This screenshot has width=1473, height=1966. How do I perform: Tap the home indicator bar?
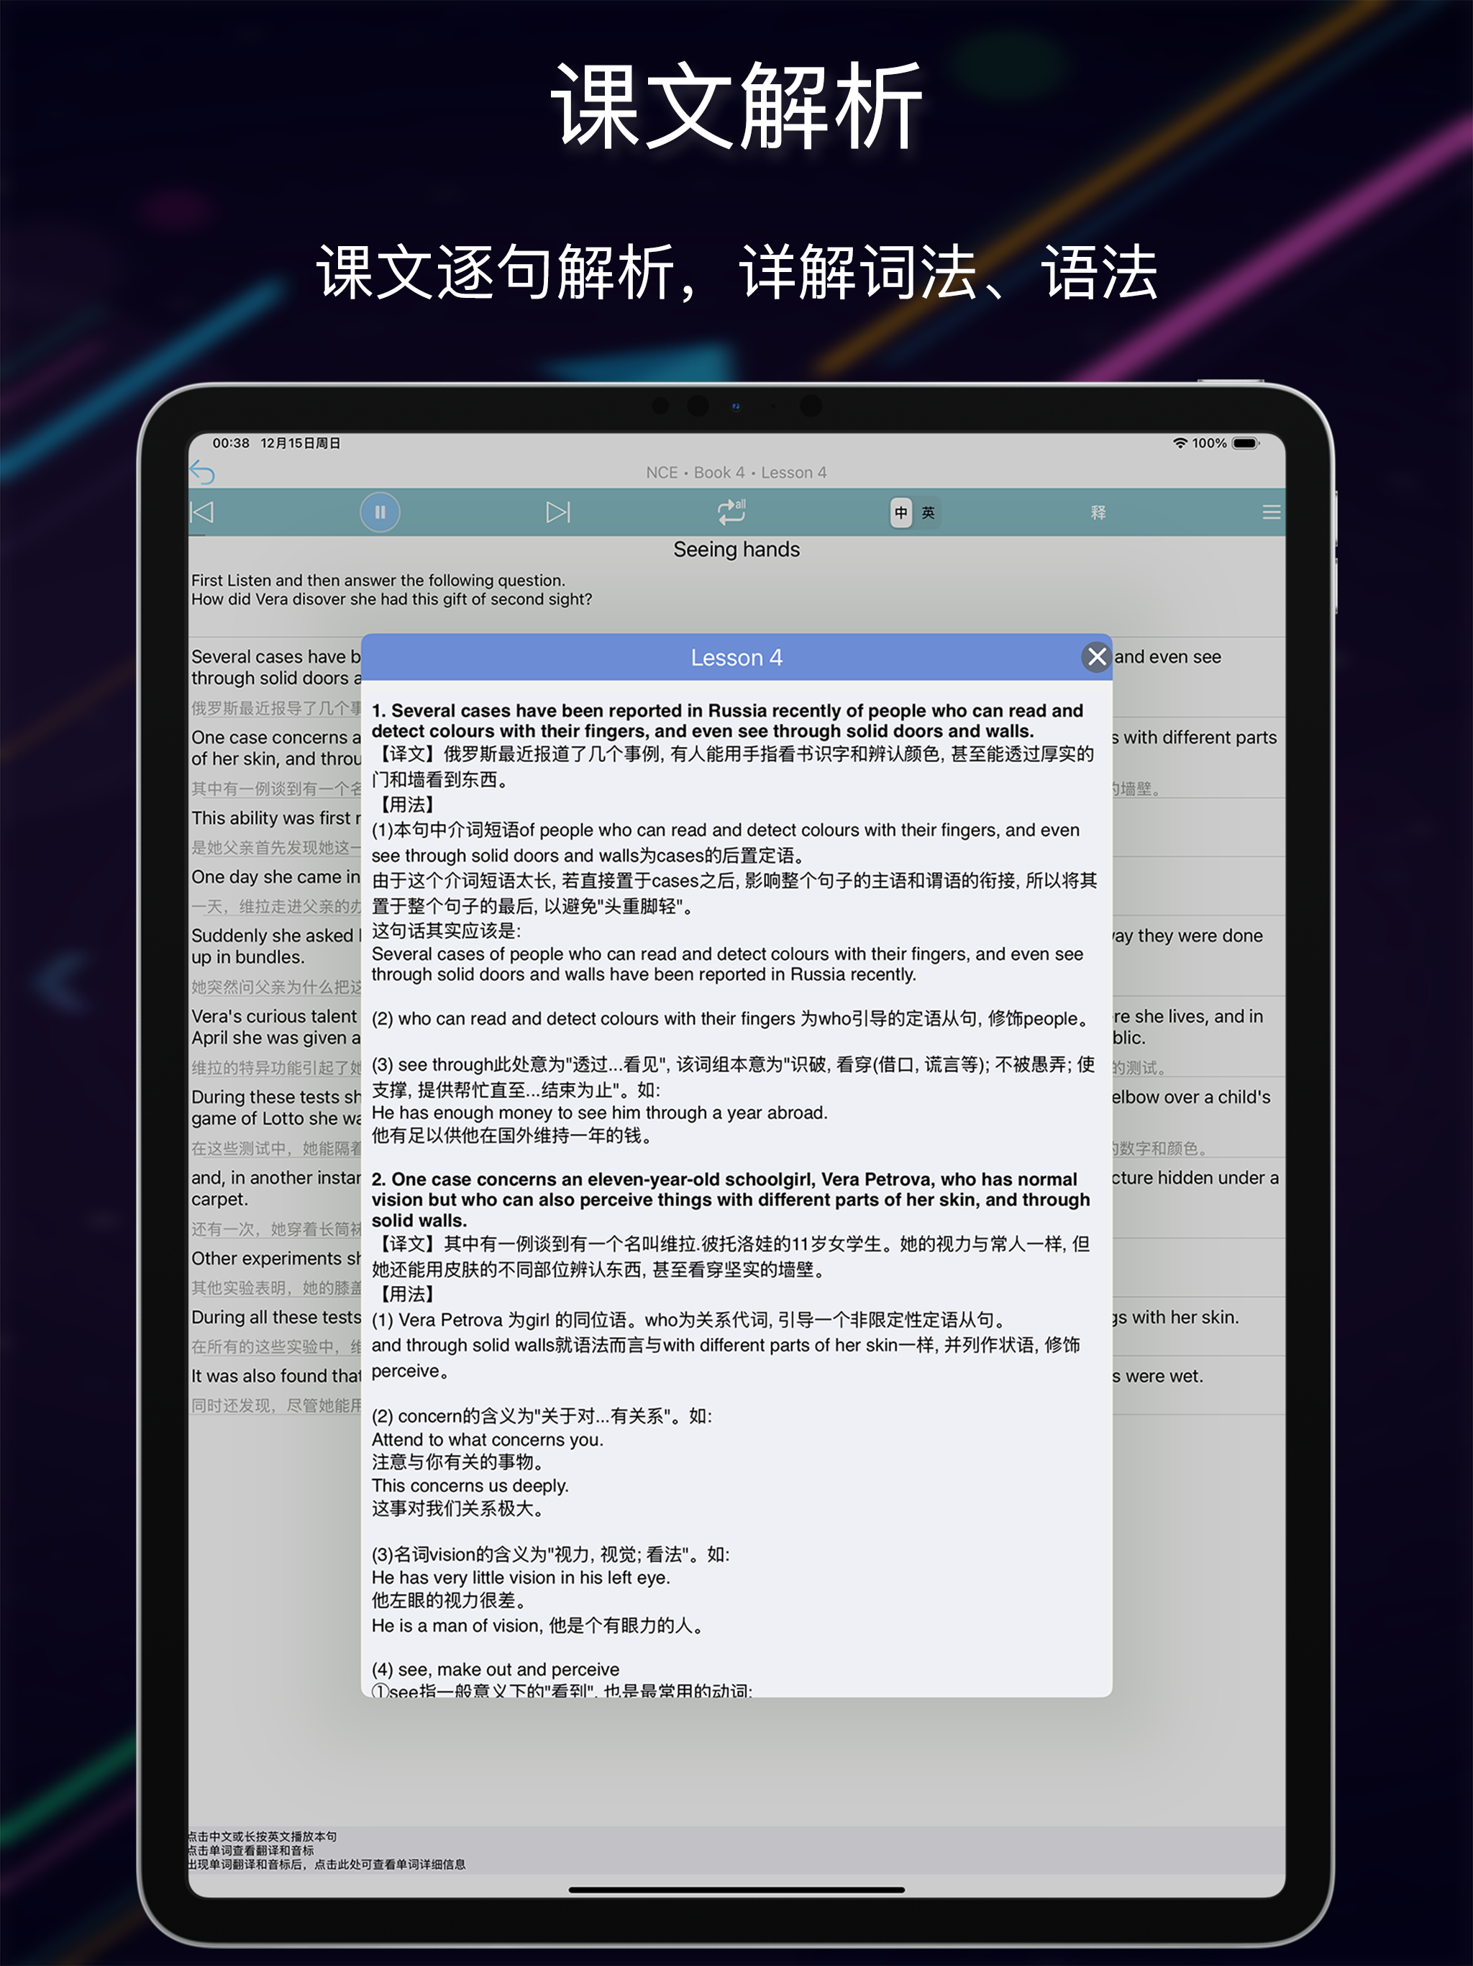736,1890
